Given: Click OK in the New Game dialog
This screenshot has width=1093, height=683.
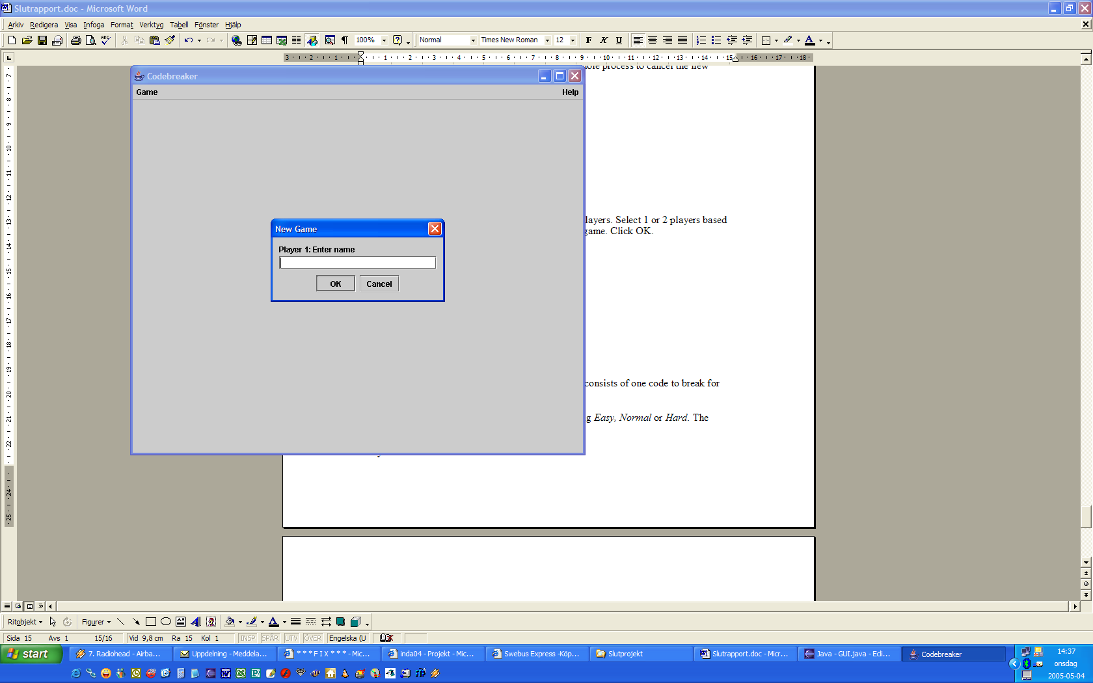Looking at the screenshot, I should (x=335, y=284).
